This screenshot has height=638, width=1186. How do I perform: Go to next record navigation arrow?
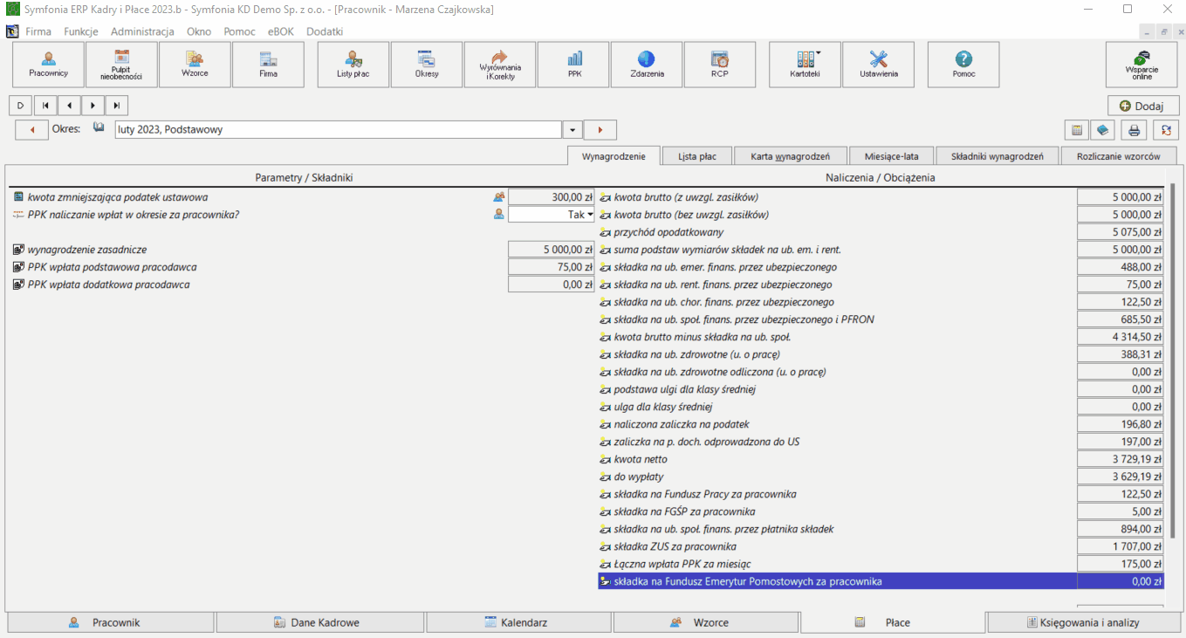[x=93, y=106]
